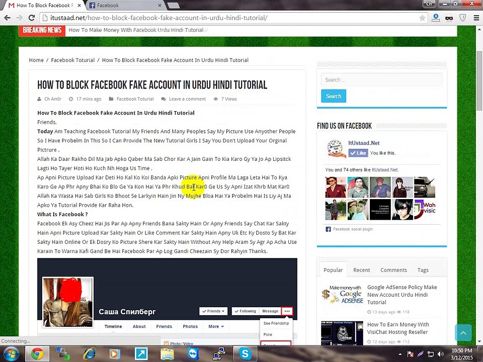
Task: Click the breaking news headline link
Action: point(136,30)
